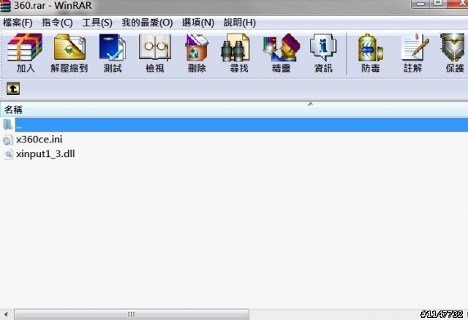
Task: Open the 檢視 (View) toolbar icon
Action: 154,53
